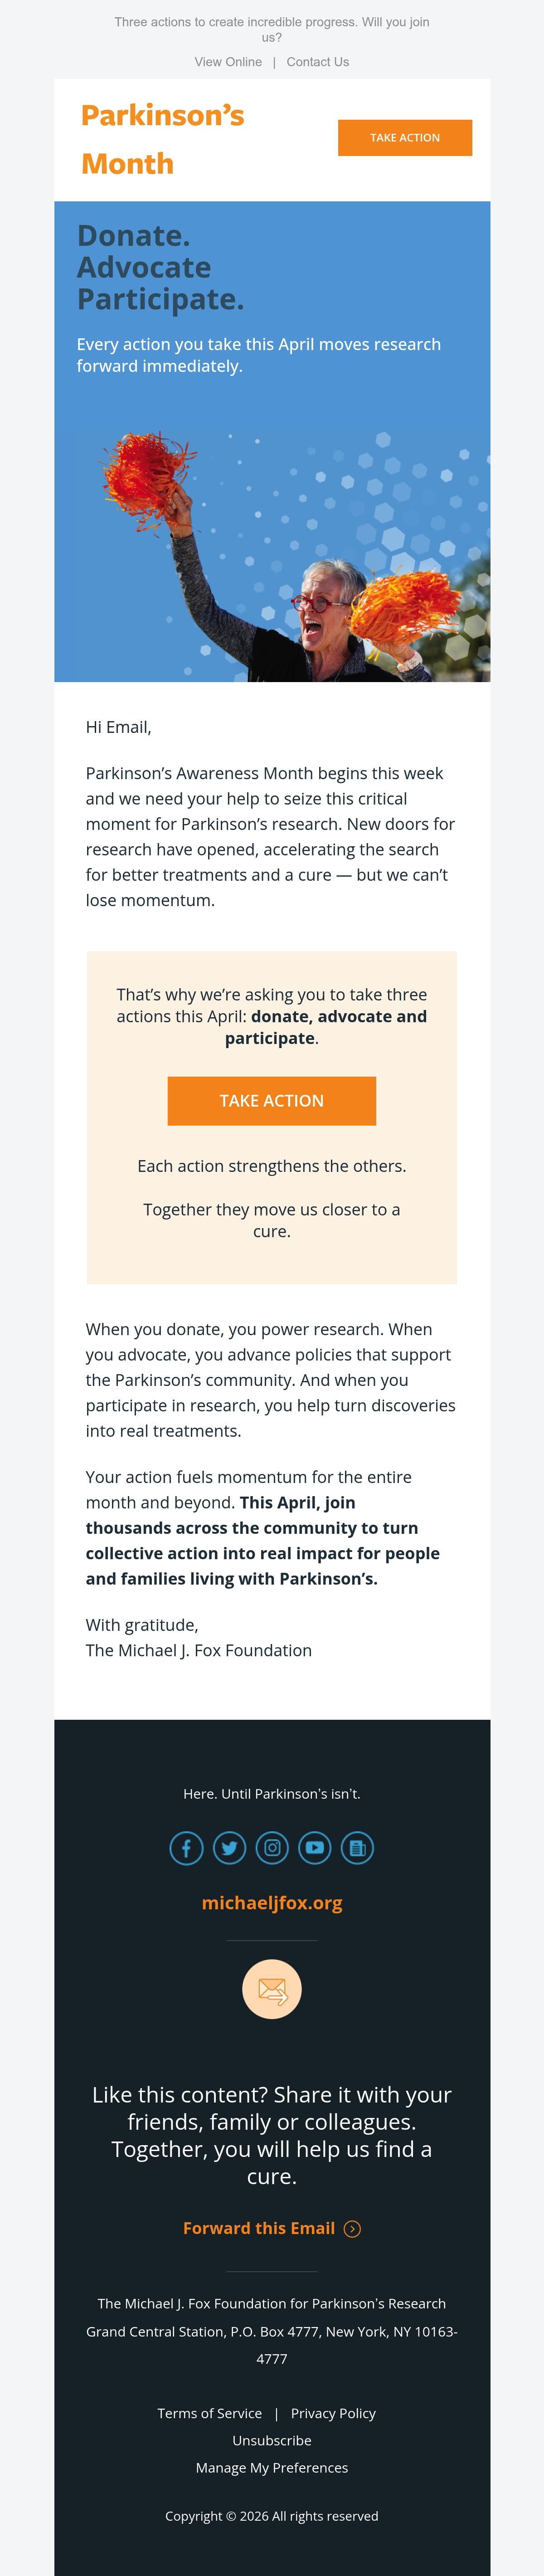This screenshot has height=2576, width=544.
Task: Click the Donate. Advocate Participate. headline
Action: [160, 267]
